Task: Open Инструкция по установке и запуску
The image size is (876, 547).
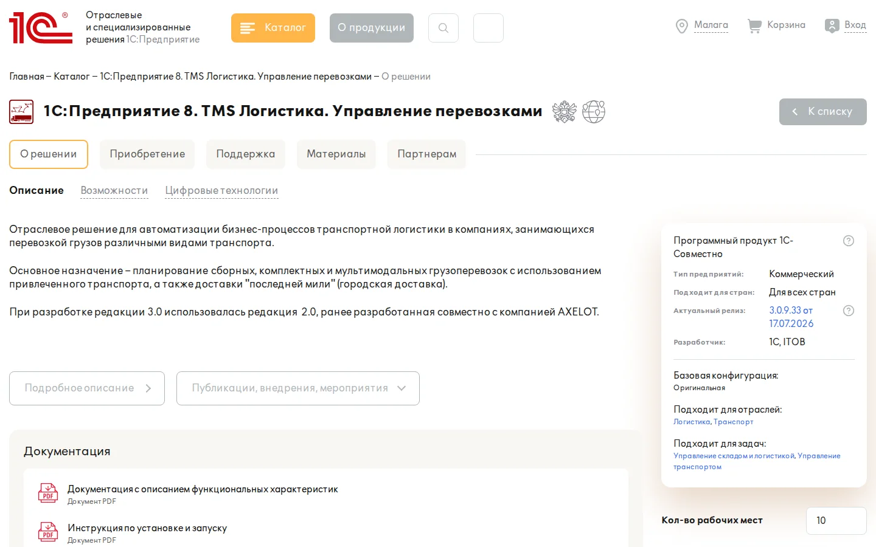Action: point(147,528)
